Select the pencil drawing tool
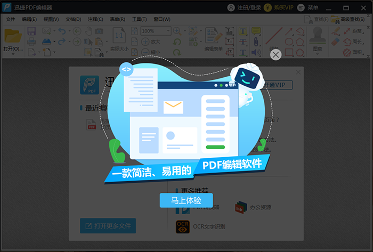The width and height of the screenshot is (373, 252). coord(336,31)
